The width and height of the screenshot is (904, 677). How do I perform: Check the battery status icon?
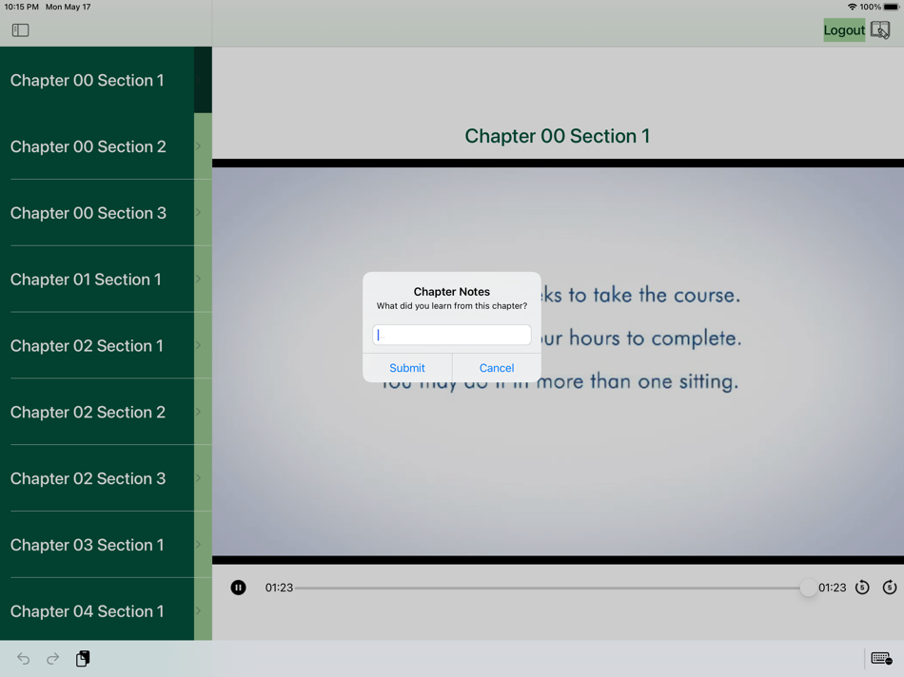point(891,7)
